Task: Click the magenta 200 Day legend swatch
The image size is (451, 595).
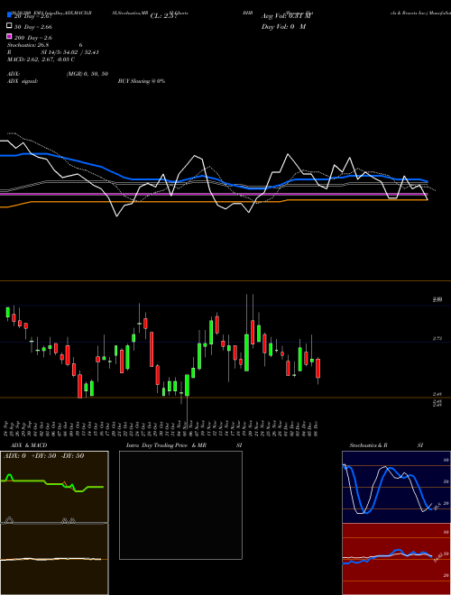Action: (9, 36)
